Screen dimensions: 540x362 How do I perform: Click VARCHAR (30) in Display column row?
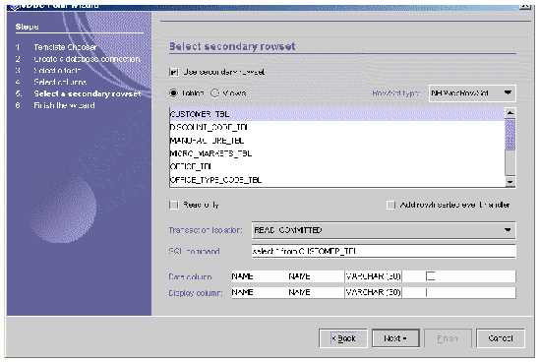[x=374, y=292]
